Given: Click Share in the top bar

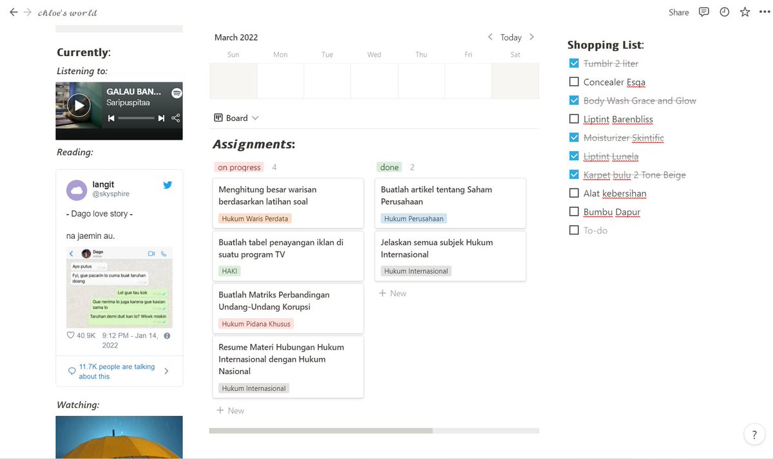Looking at the screenshot, I should (678, 12).
